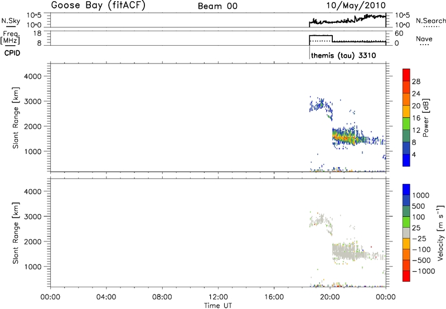The width and height of the screenshot is (446, 309).
Task: Click the Slant Range [km] label of power panel
Action: pyautogui.click(x=16, y=118)
